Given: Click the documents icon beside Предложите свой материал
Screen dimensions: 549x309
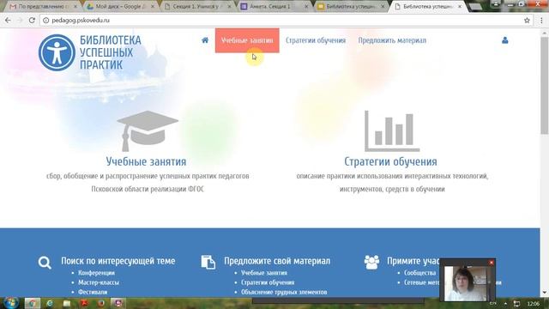Looking at the screenshot, I should point(208,262).
